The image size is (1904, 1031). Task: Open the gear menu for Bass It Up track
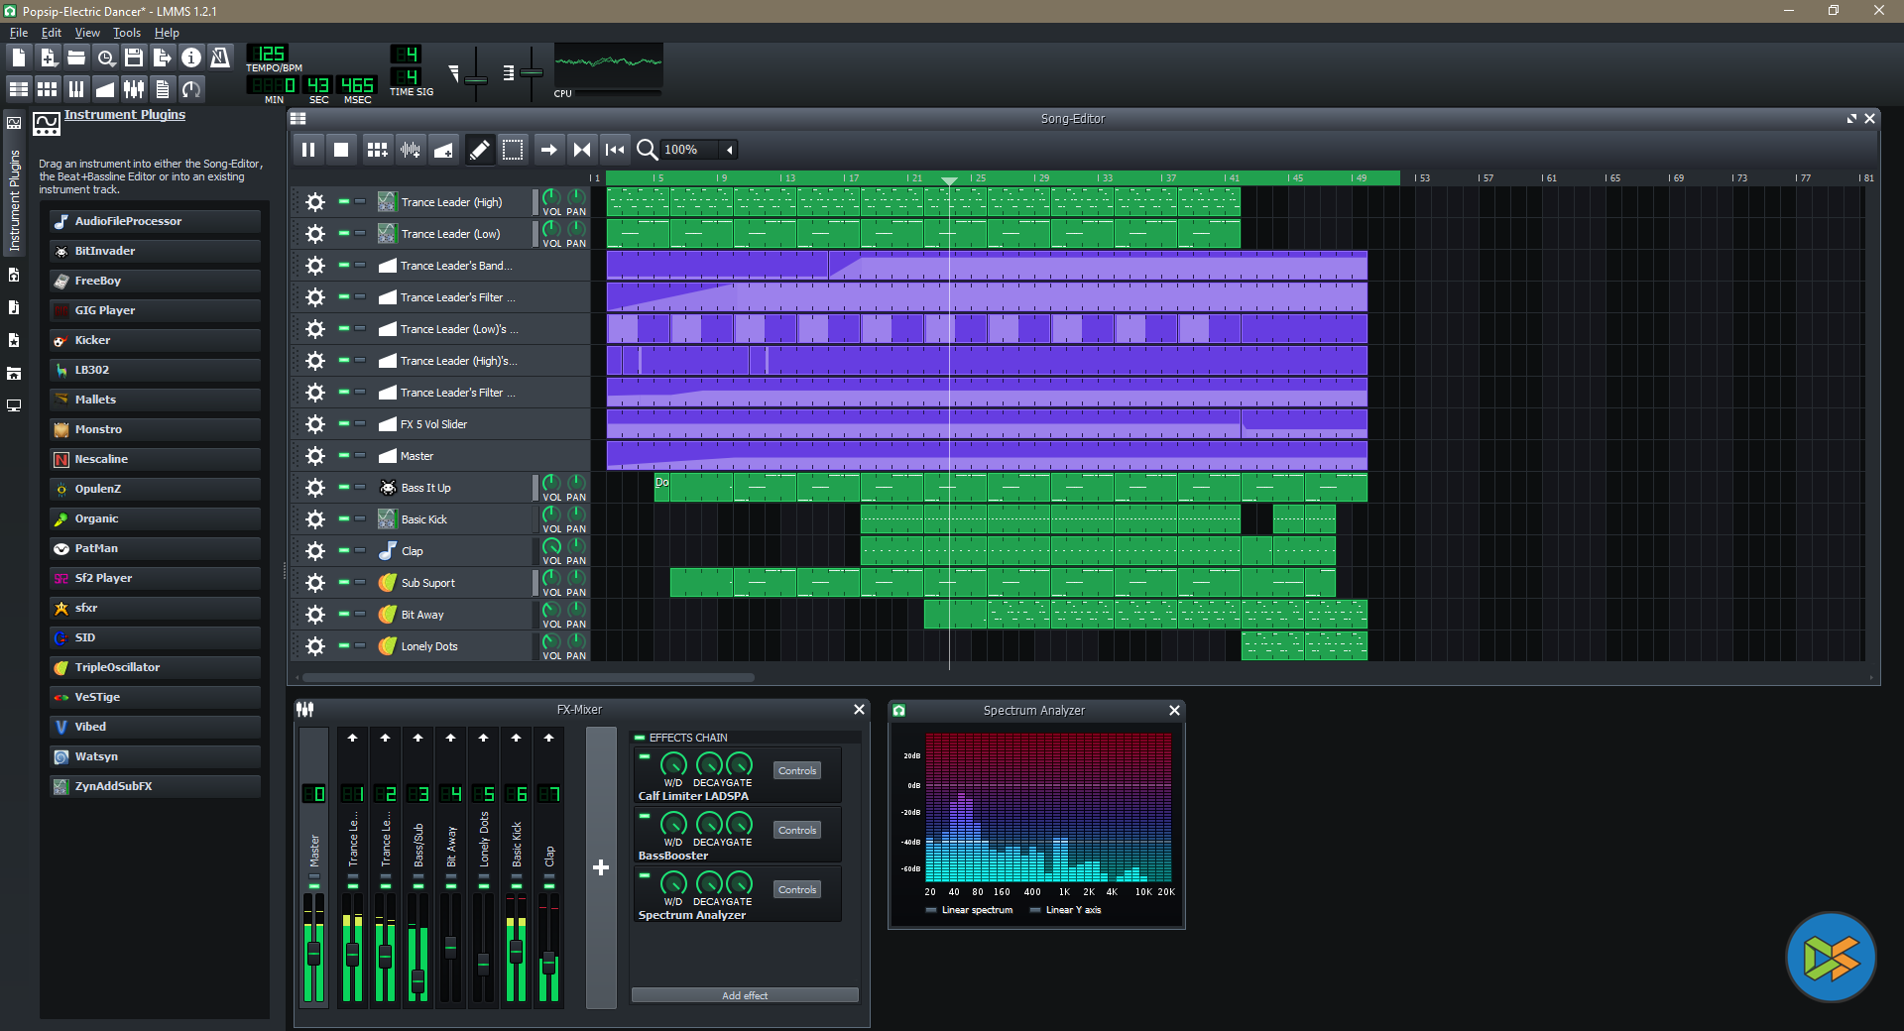pyautogui.click(x=315, y=488)
